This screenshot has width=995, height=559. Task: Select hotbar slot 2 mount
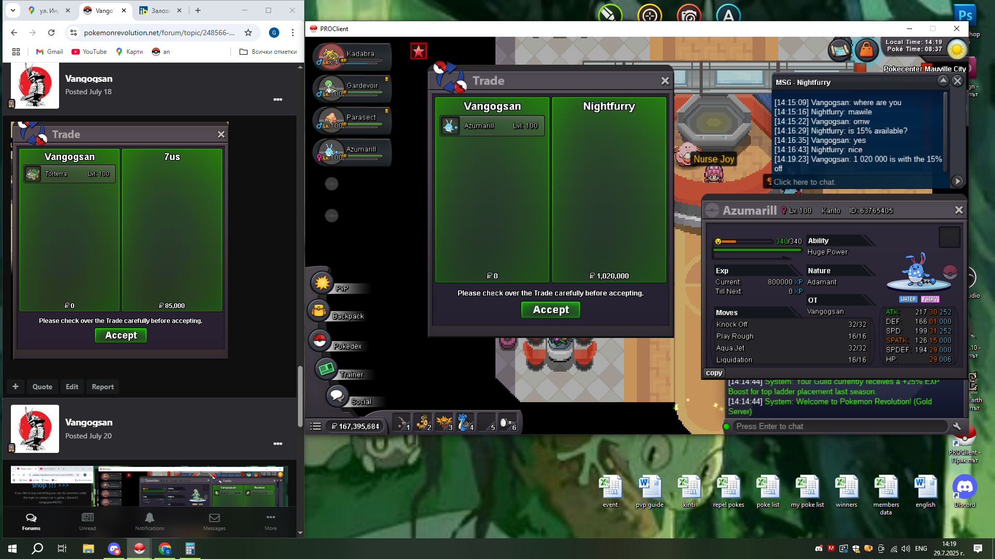coord(423,423)
